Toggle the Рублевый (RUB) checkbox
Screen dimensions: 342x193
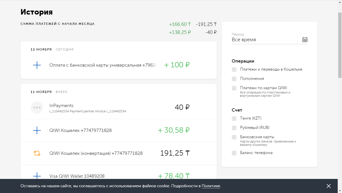[x=234, y=128]
